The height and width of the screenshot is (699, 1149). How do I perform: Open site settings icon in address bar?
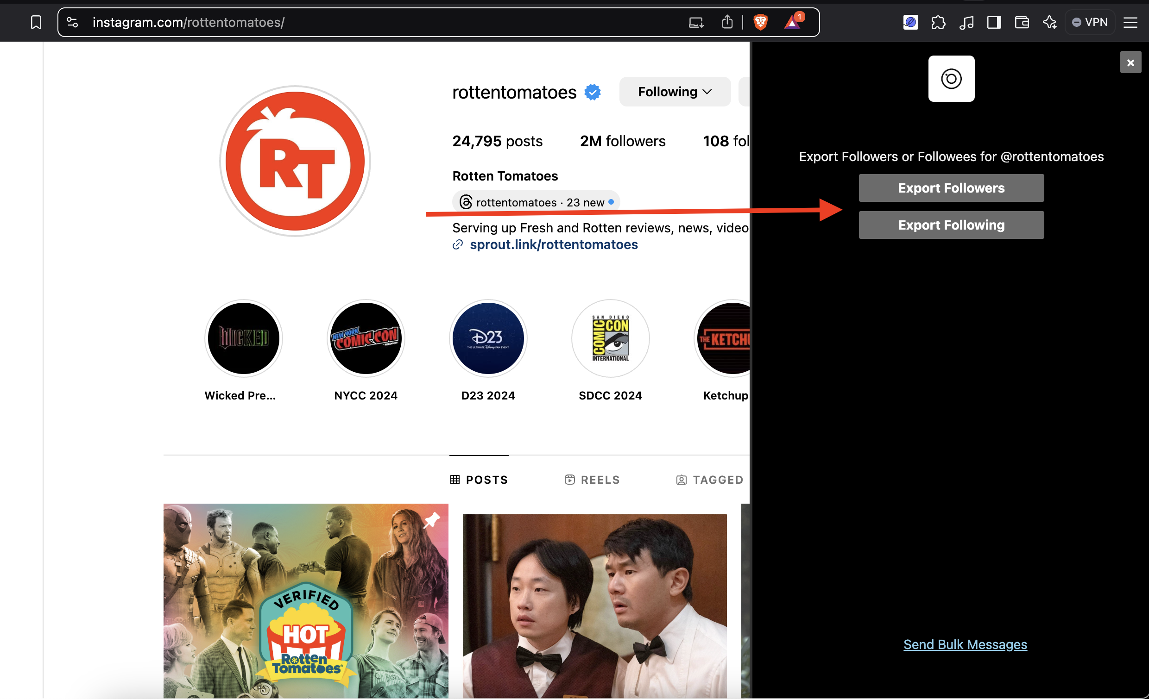(x=72, y=22)
